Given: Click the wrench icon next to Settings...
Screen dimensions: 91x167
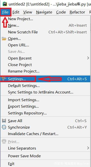Looking at the screenshot, I should 4,79.
